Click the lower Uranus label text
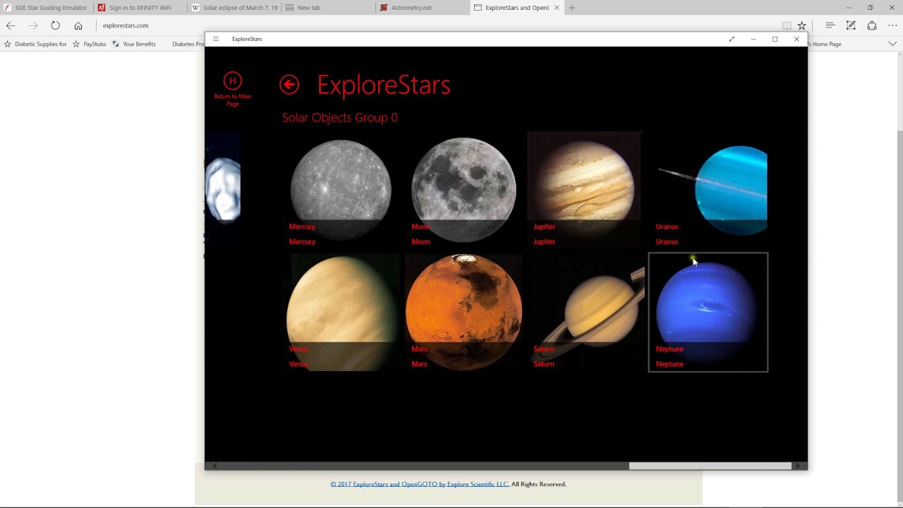This screenshot has height=508, width=903. (667, 241)
